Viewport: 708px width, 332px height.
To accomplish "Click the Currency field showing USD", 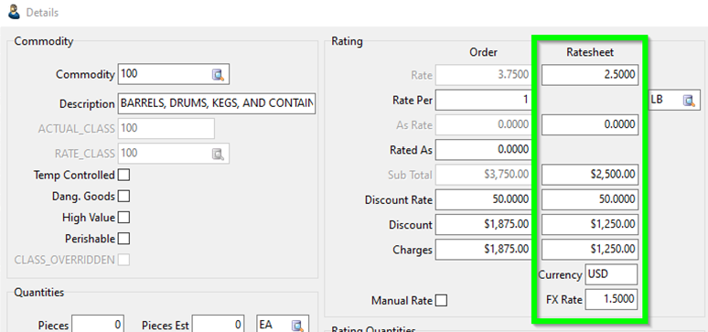I will pos(611,274).
